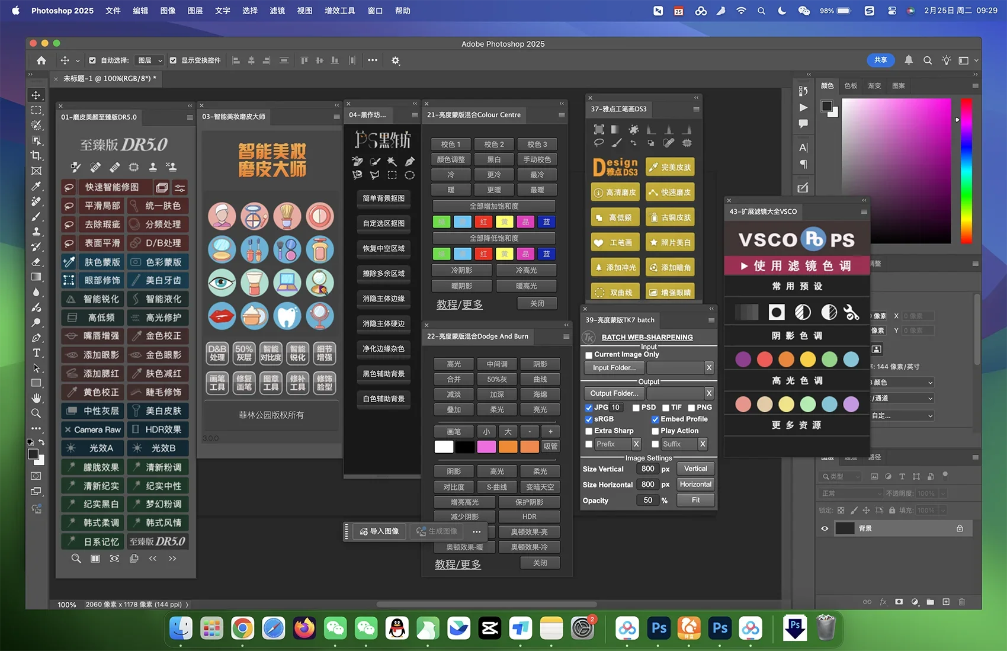This screenshot has width=1007, height=651.
Task: Click the 高清磨皮 button
Action: coord(615,193)
